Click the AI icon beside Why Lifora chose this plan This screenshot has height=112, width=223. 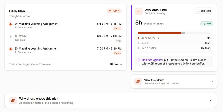tap(13, 100)
